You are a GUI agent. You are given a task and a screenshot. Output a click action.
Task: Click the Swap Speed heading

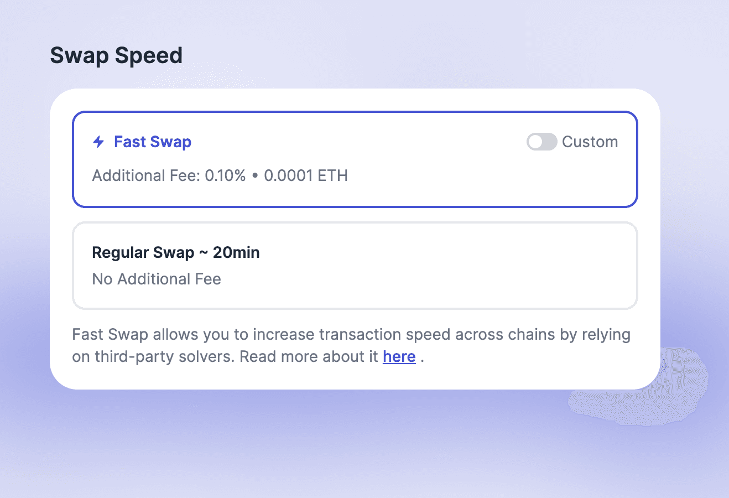click(116, 55)
